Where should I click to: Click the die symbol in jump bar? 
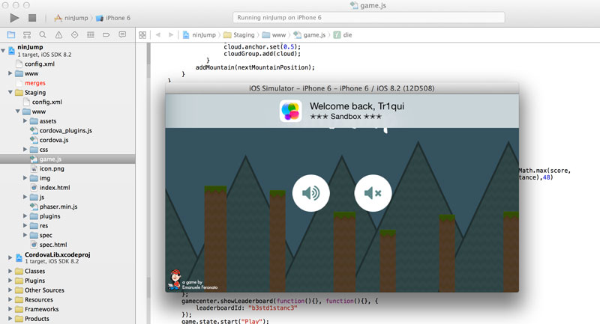point(347,34)
